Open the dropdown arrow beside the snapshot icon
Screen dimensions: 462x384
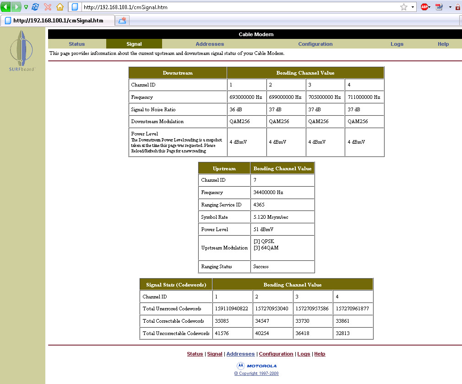click(x=450, y=7)
